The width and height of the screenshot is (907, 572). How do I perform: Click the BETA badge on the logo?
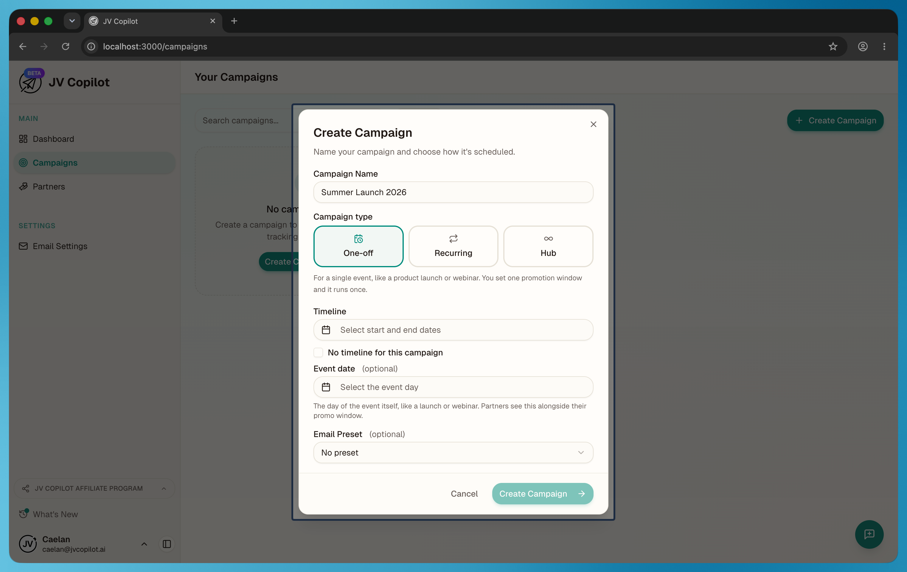pyautogui.click(x=34, y=73)
